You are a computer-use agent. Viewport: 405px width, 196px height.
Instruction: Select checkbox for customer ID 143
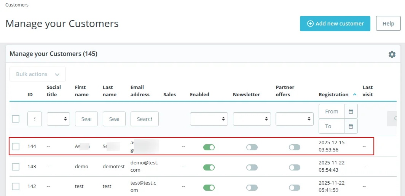16,167
